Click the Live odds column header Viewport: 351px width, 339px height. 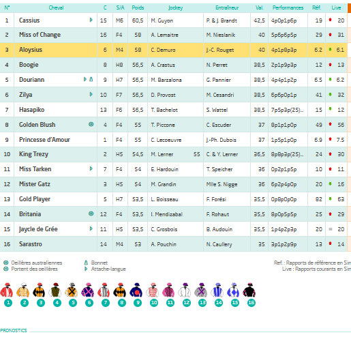pyautogui.click(x=336, y=8)
